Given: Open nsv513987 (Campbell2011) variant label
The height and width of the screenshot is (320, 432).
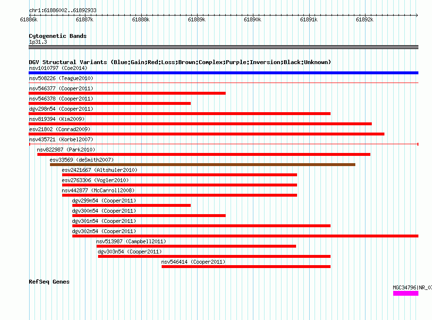Looking at the screenshot, I should (x=131, y=241).
